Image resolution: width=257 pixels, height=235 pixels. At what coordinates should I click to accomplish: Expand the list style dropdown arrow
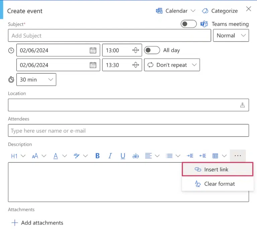click(178, 156)
